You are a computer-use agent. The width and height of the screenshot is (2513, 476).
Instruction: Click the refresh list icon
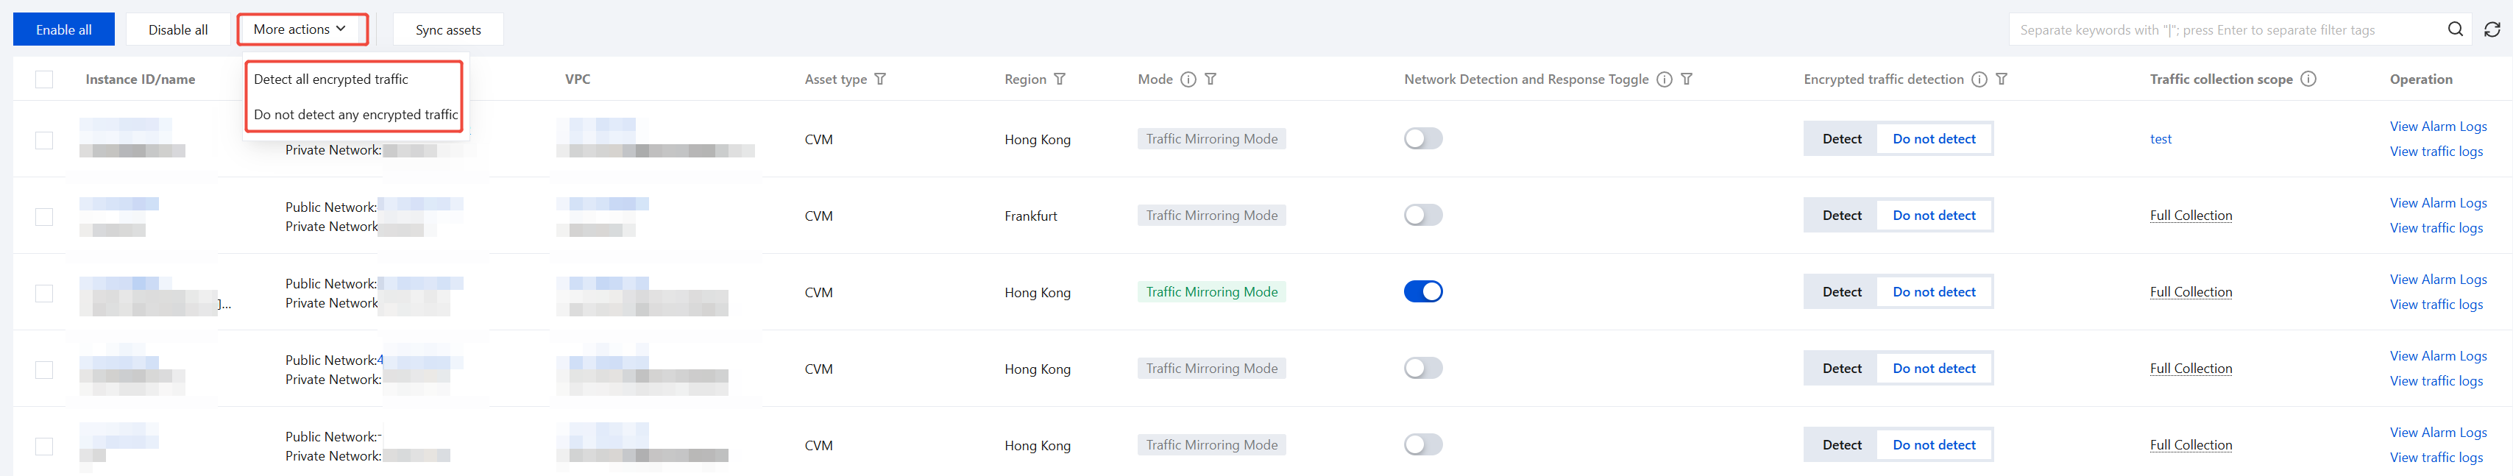pyautogui.click(x=2492, y=29)
